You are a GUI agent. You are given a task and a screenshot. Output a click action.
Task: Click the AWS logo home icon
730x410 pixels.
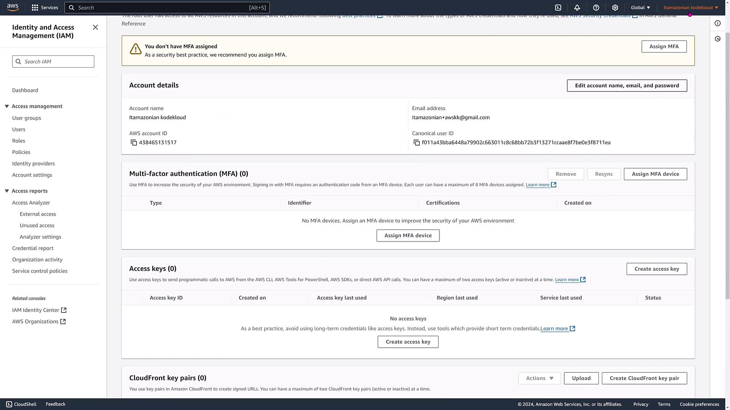coord(13,8)
